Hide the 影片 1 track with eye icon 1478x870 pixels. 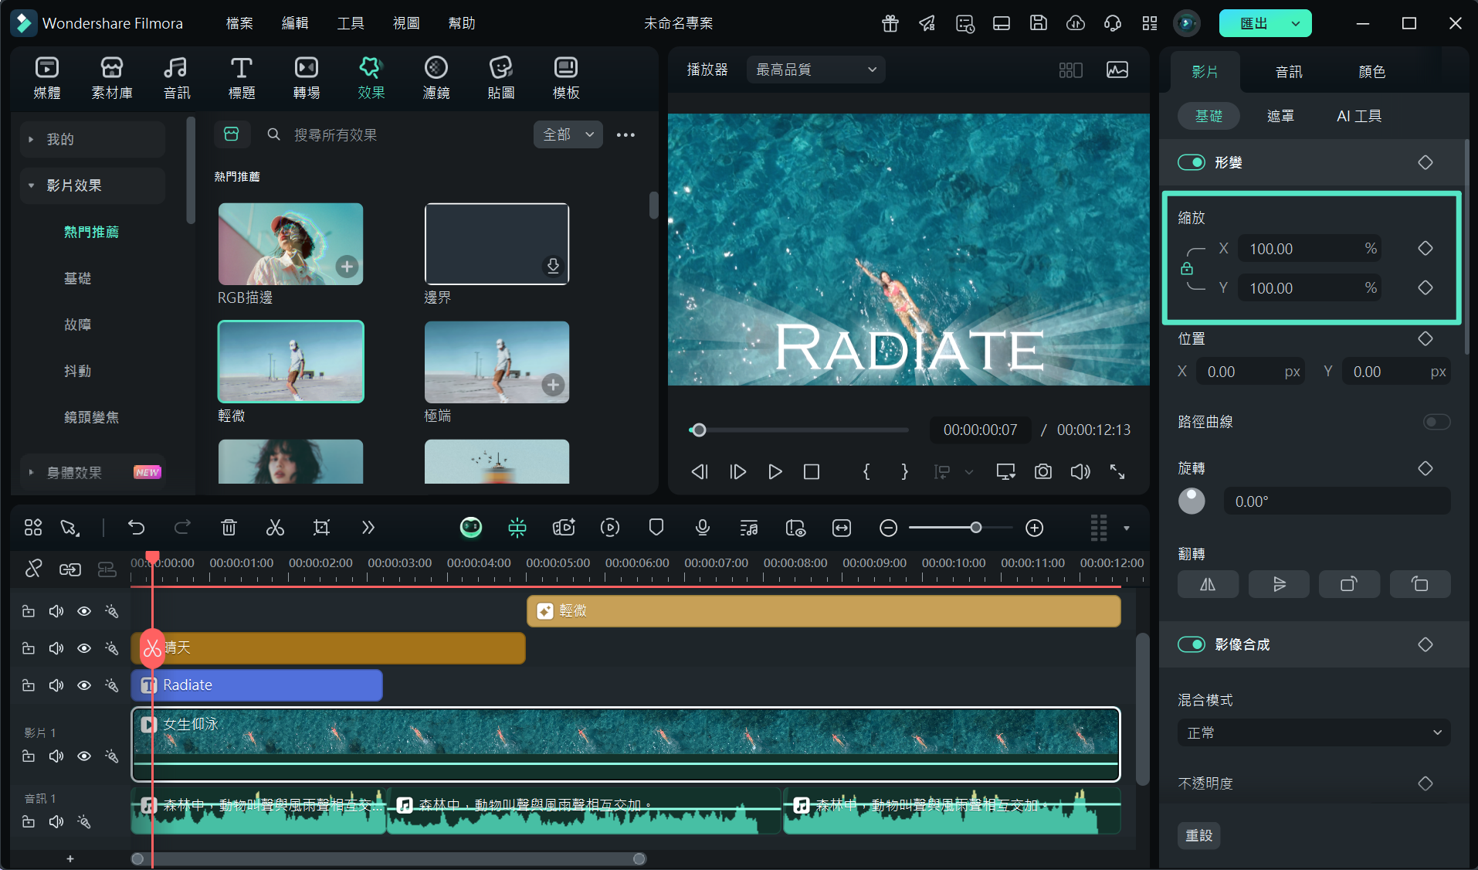coord(84,756)
